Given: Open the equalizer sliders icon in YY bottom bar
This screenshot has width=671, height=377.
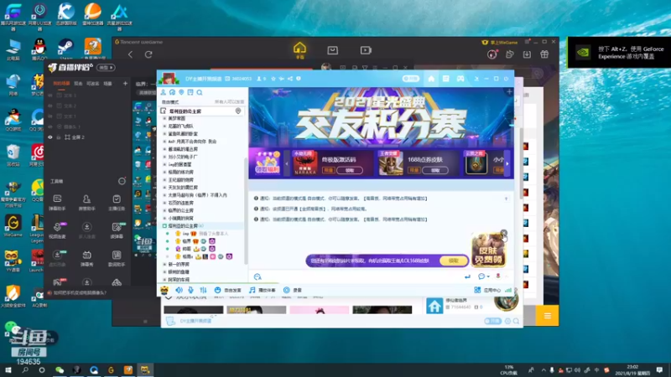Looking at the screenshot, I should tap(203, 290).
